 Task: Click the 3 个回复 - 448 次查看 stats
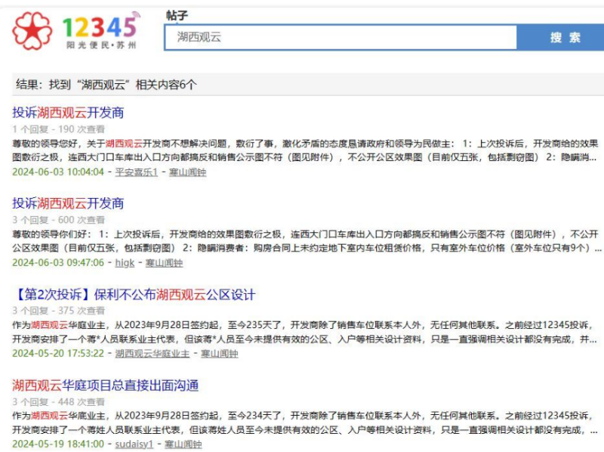(x=59, y=402)
